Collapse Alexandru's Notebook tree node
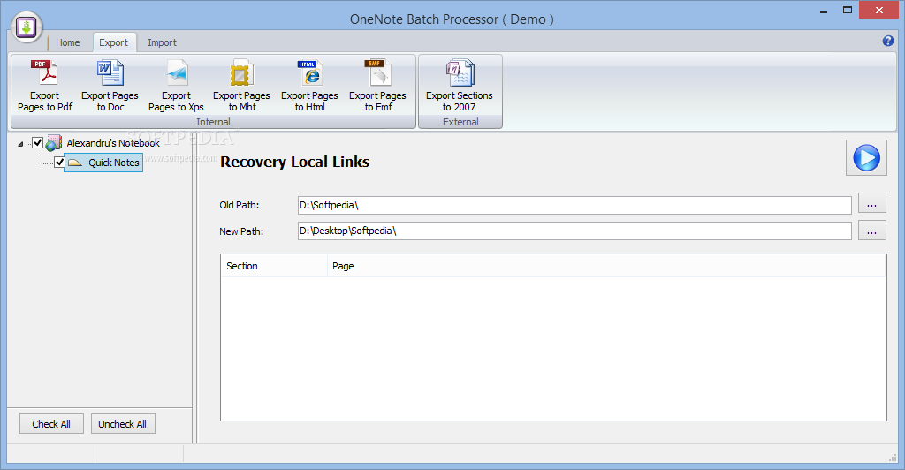Image resolution: width=905 pixels, height=470 pixels. [20, 144]
